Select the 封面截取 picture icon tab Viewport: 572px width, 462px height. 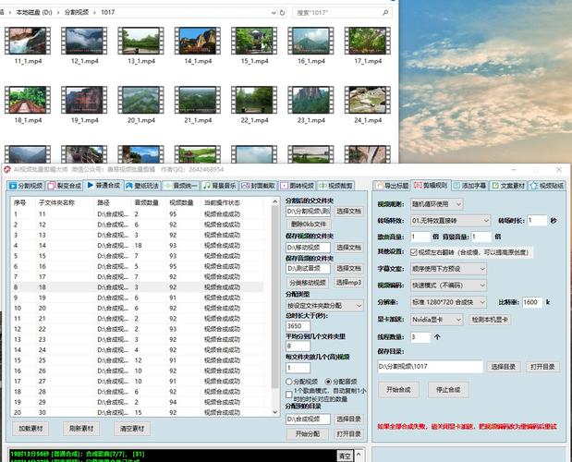click(x=245, y=186)
